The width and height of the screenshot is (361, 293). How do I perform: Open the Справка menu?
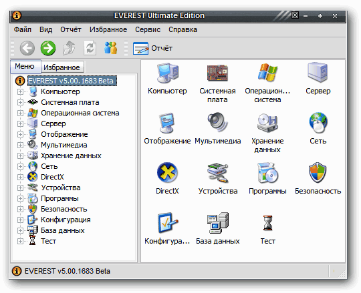click(183, 29)
